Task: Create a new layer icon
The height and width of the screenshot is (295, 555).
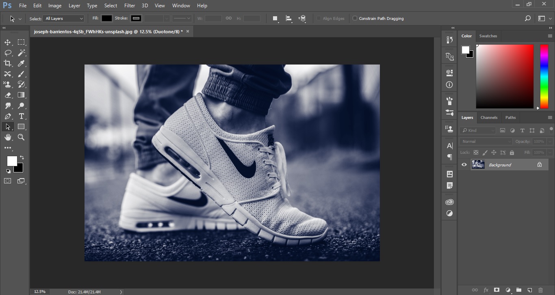Action: tap(529, 290)
